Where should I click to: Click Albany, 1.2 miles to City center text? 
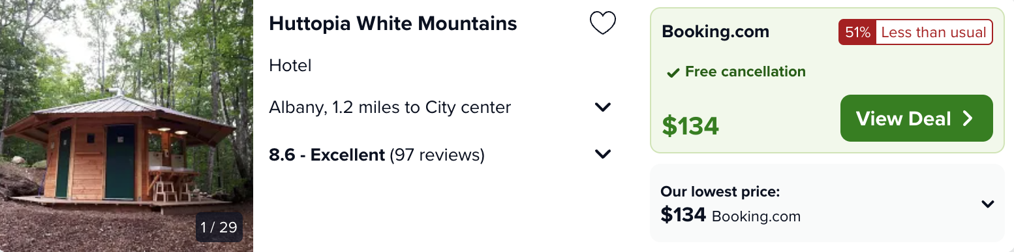[x=390, y=107]
